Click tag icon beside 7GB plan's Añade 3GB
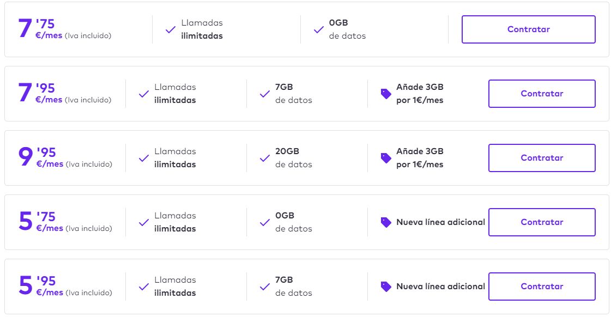The height and width of the screenshot is (317, 611). pyautogui.click(x=386, y=94)
